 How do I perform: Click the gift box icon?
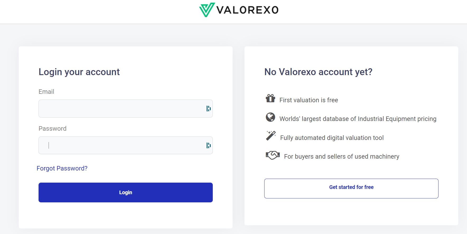tap(270, 99)
